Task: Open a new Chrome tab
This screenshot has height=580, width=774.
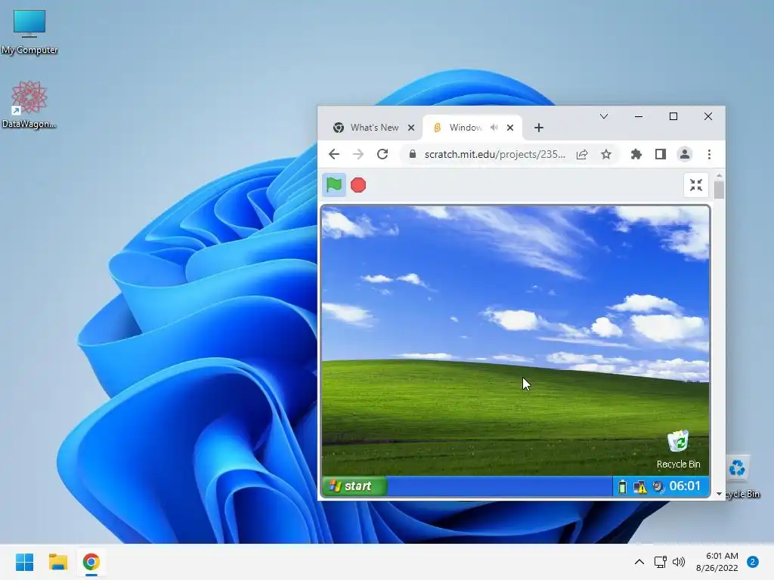Action: pos(538,128)
